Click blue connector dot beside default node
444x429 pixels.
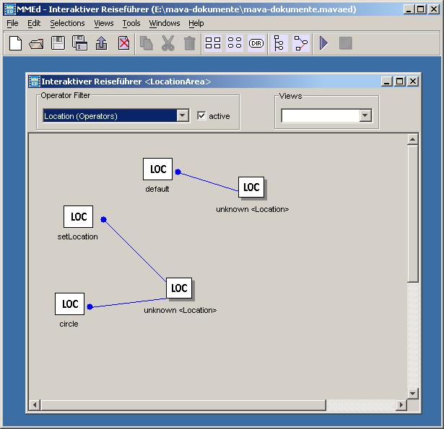pos(178,172)
